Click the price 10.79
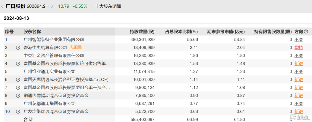The height and width of the screenshot is (122, 312). click(x=64, y=6)
